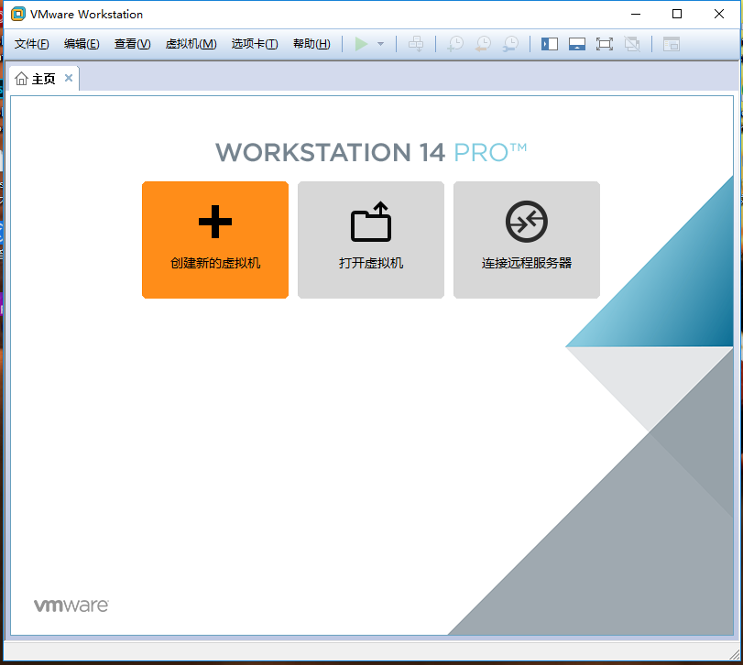Enter full screen mode icon
The image size is (743, 665).
(604, 44)
